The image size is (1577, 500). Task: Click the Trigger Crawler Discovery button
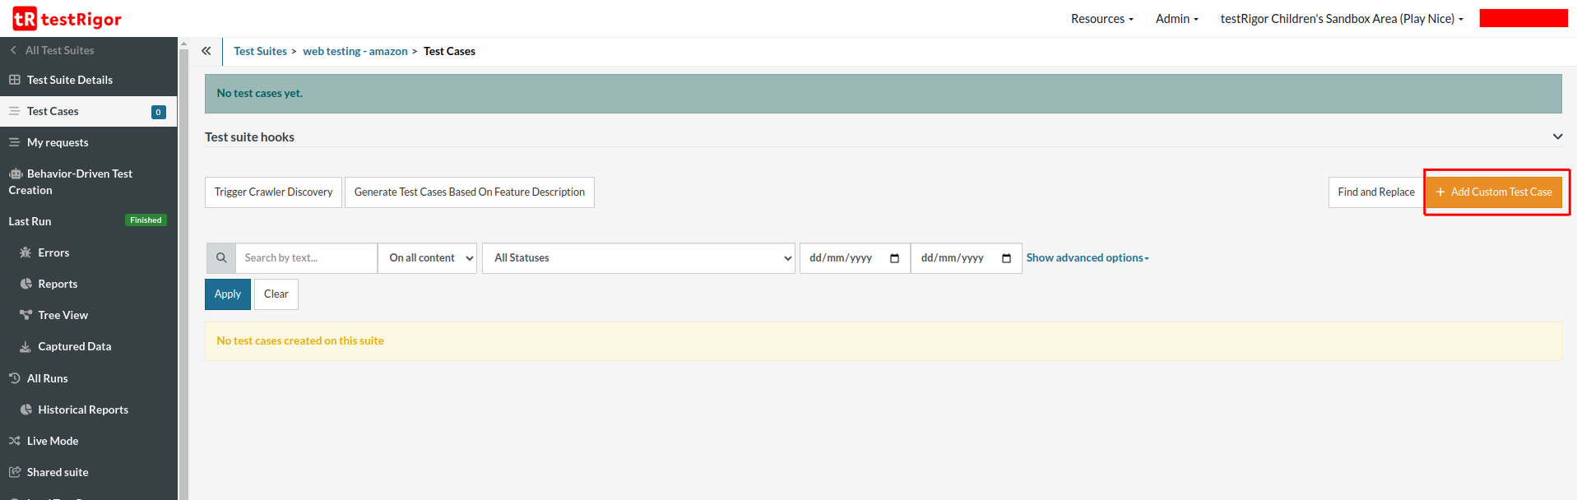coord(273,192)
